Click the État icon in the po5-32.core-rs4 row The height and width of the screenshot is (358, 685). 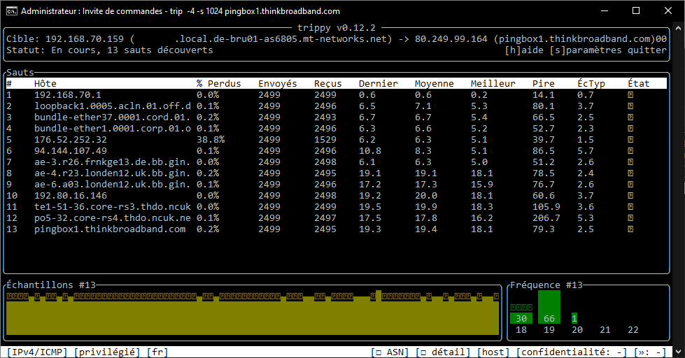[x=630, y=218]
